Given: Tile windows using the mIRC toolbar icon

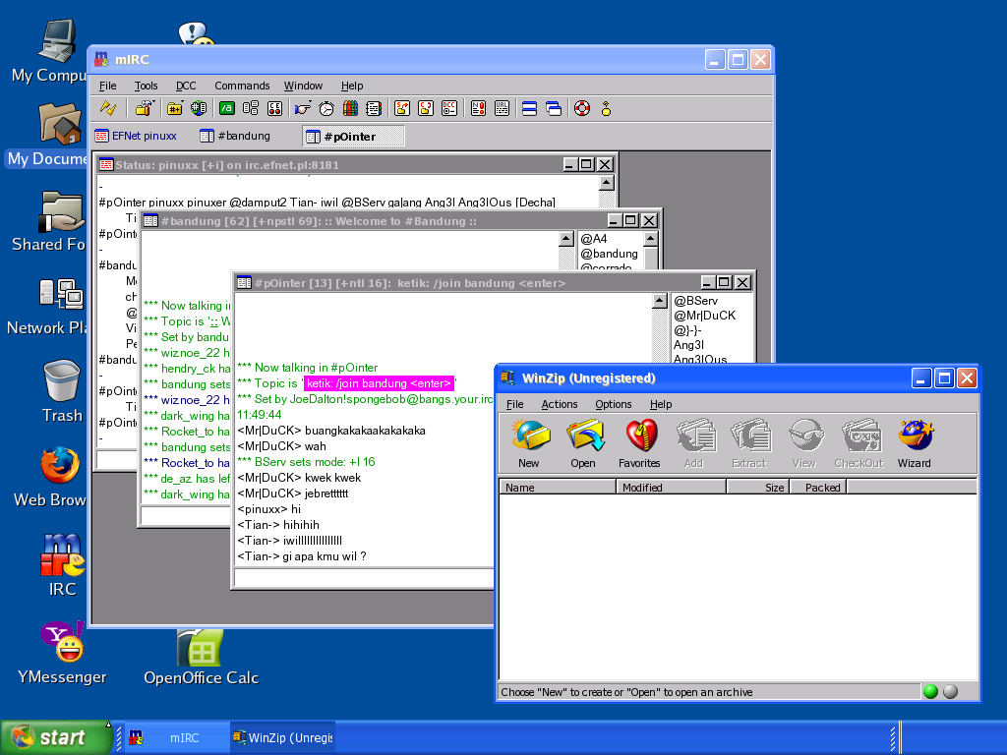Looking at the screenshot, I should click(x=530, y=108).
